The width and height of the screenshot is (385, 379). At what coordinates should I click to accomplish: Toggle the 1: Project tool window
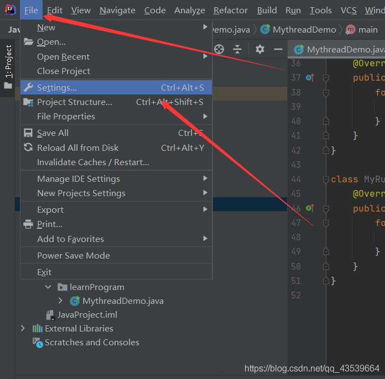pyautogui.click(x=8, y=67)
